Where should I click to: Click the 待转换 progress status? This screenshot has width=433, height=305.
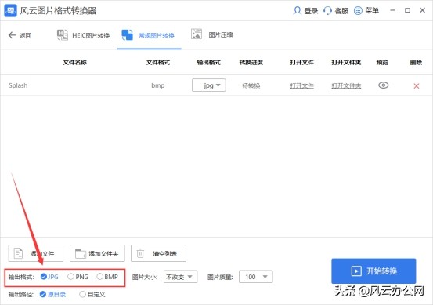tap(251, 85)
